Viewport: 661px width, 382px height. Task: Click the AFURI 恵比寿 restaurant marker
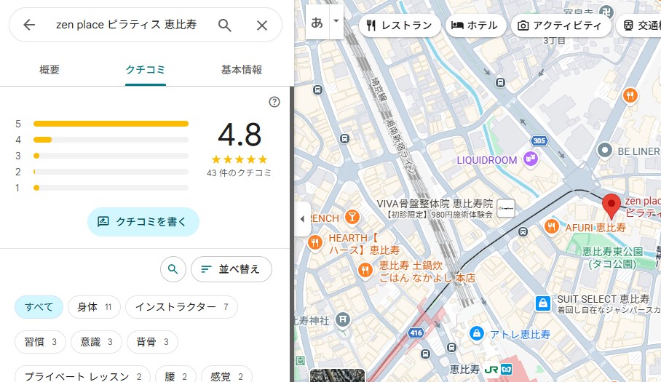point(553,227)
